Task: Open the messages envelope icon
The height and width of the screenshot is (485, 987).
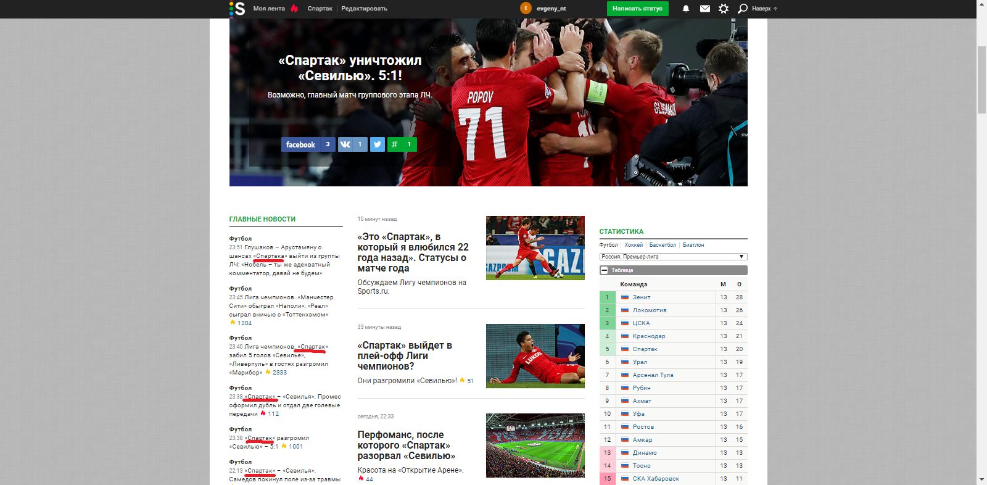Action: [705, 9]
